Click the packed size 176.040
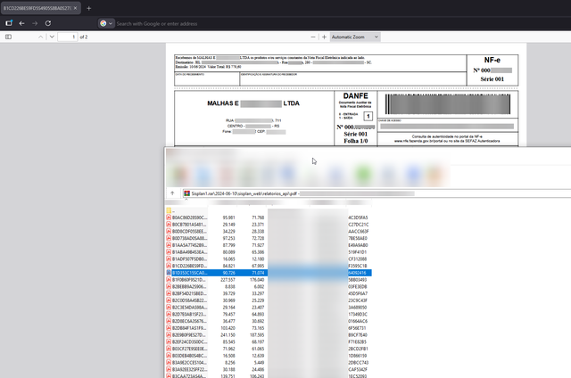This screenshot has width=571, height=378. (x=257, y=280)
